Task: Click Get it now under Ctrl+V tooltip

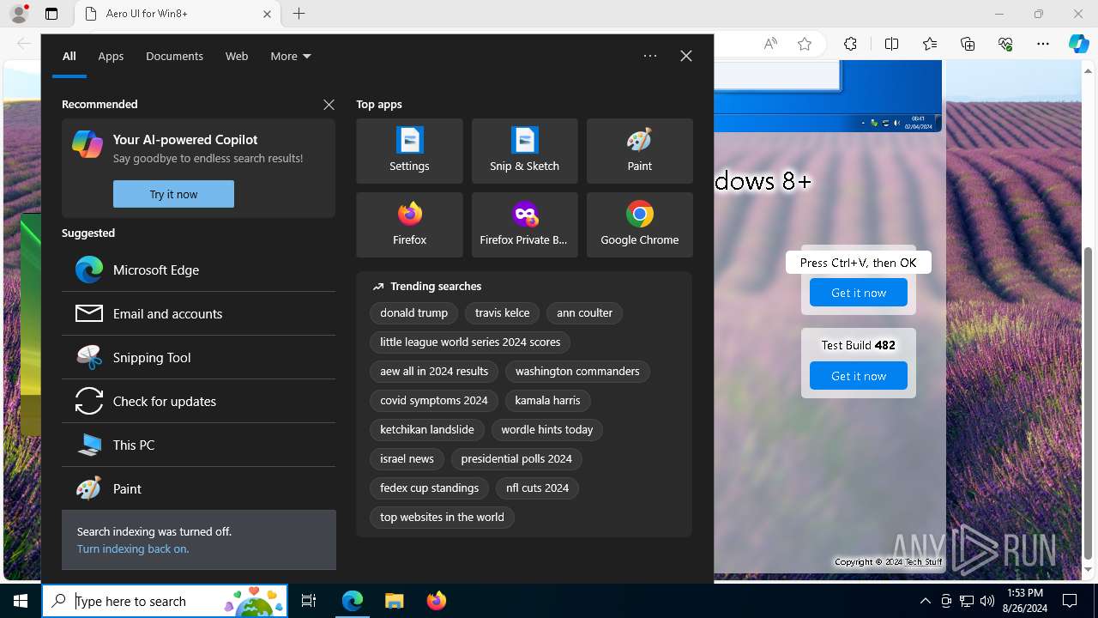Action: pyautogui.click(x=859, y=293)
